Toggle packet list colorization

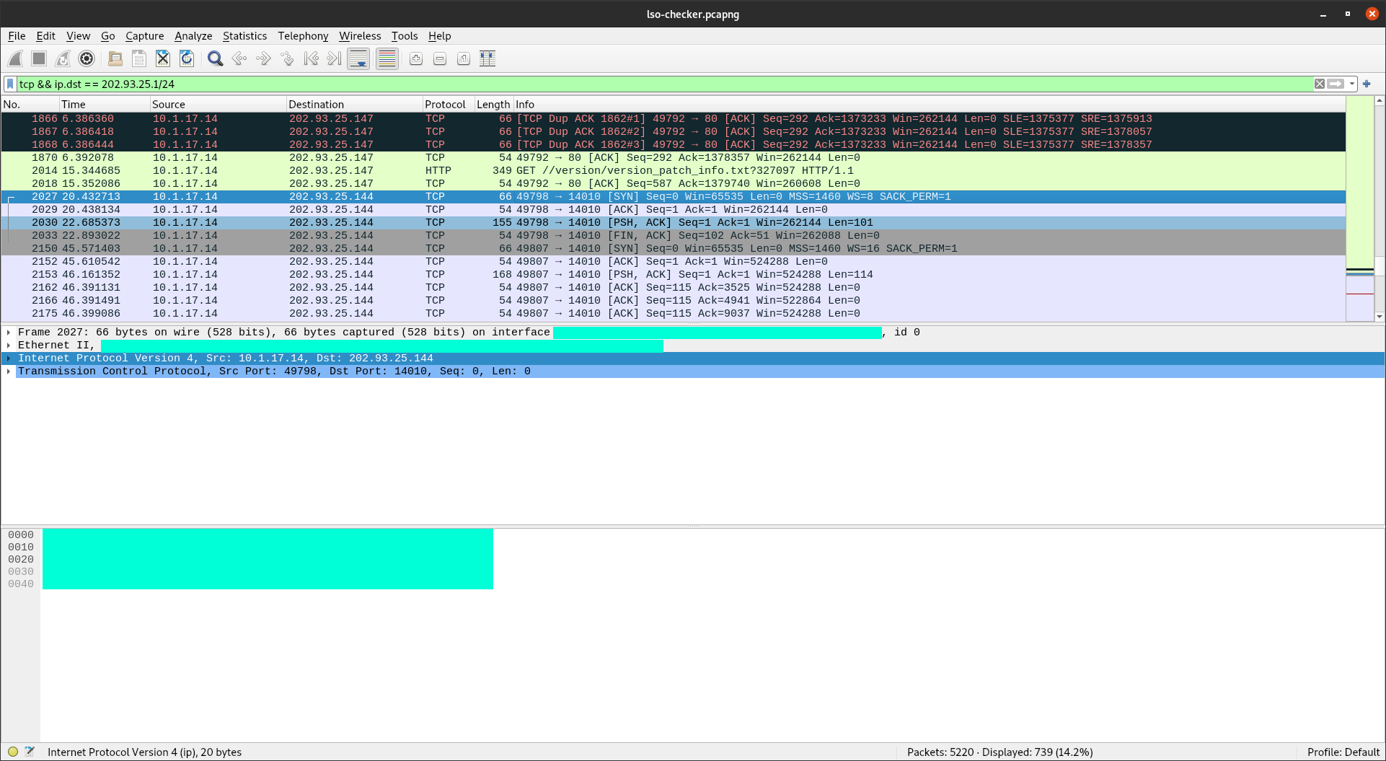(387, 59)
